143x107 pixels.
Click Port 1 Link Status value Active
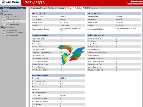click(x=62, y=20)
